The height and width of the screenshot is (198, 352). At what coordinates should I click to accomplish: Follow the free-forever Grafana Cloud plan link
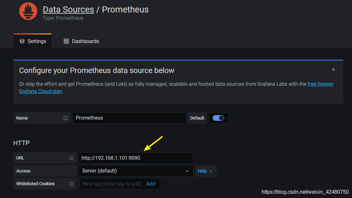tap(320, 84)
